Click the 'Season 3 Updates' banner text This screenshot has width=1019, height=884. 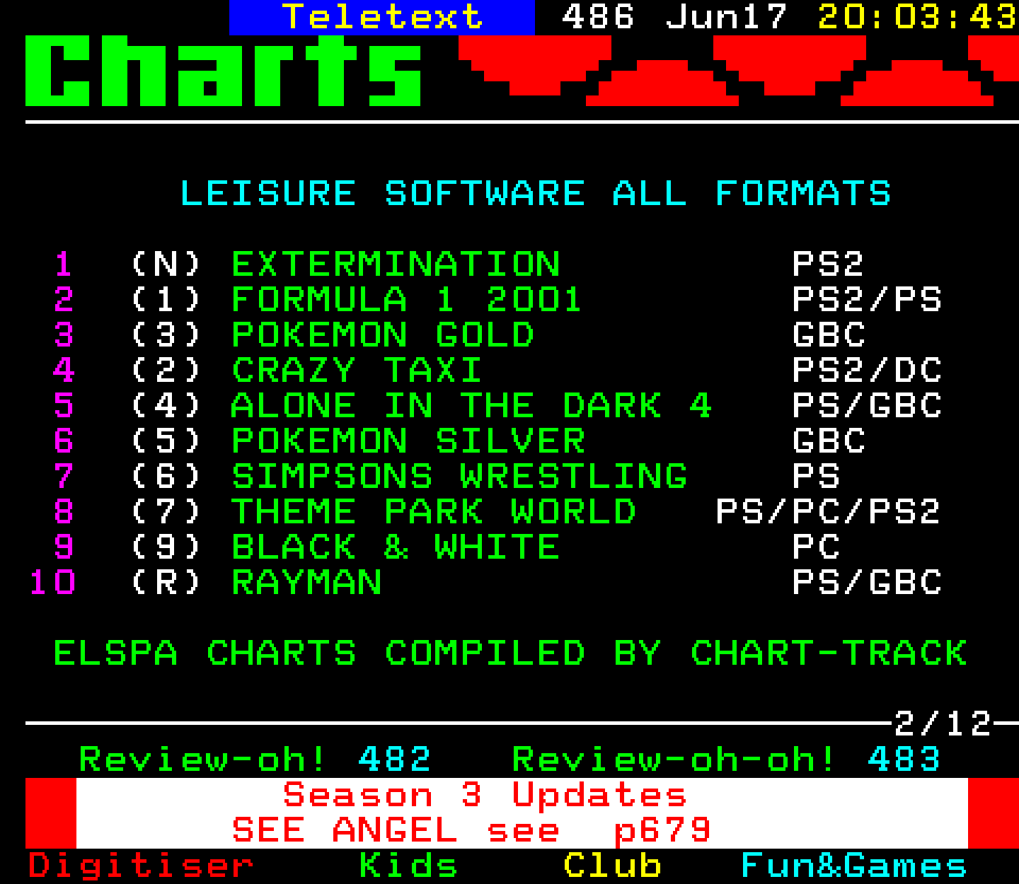tap(485, 795)
